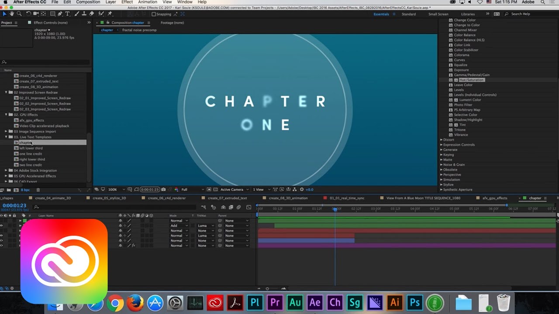Select the Horizontal Type tool
This screenshot has height=314, width=559.
click(67, 14)
